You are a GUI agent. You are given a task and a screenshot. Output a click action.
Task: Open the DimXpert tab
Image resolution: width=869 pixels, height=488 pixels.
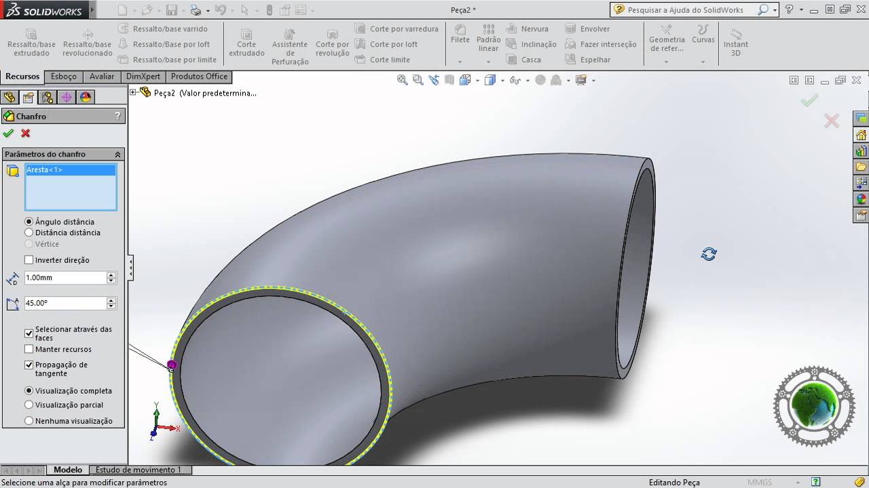[x=143, y=77]
